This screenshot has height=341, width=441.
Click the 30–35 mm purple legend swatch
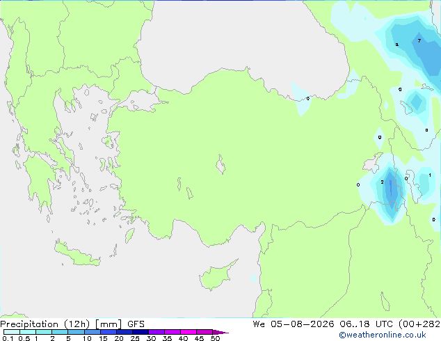(x=156, y=332)
